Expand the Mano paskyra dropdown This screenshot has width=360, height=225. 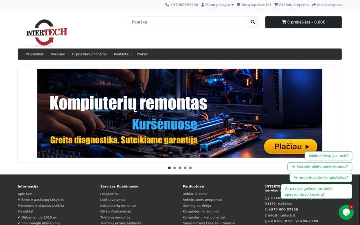[217, 5]
